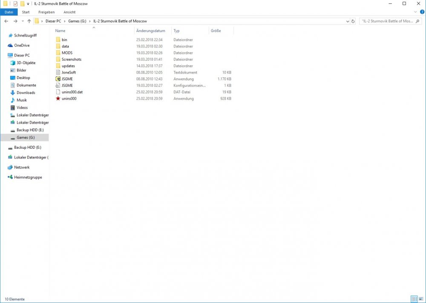This screenshot has height=303, width=426.
Task: Click the Properties quick access toolbar icon
Action: [x=15, y=4]
